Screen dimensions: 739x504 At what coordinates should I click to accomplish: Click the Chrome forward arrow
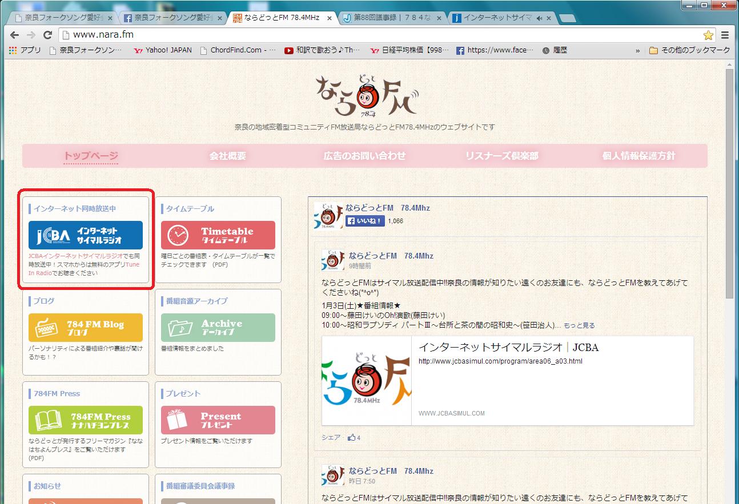pyautogui.click(x=30, y=35)
